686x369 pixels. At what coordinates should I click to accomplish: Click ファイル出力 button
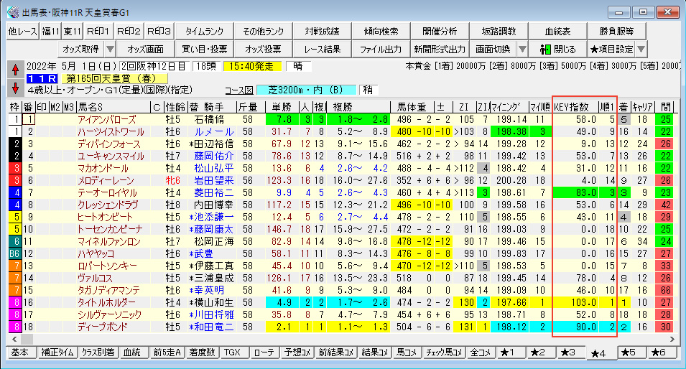[x=381, y=49]
